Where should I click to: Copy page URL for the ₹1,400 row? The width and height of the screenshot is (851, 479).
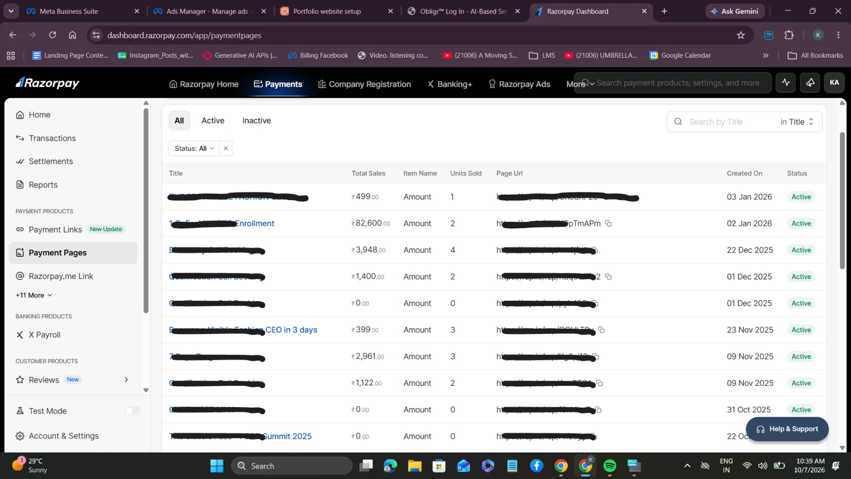coord(608,277)
